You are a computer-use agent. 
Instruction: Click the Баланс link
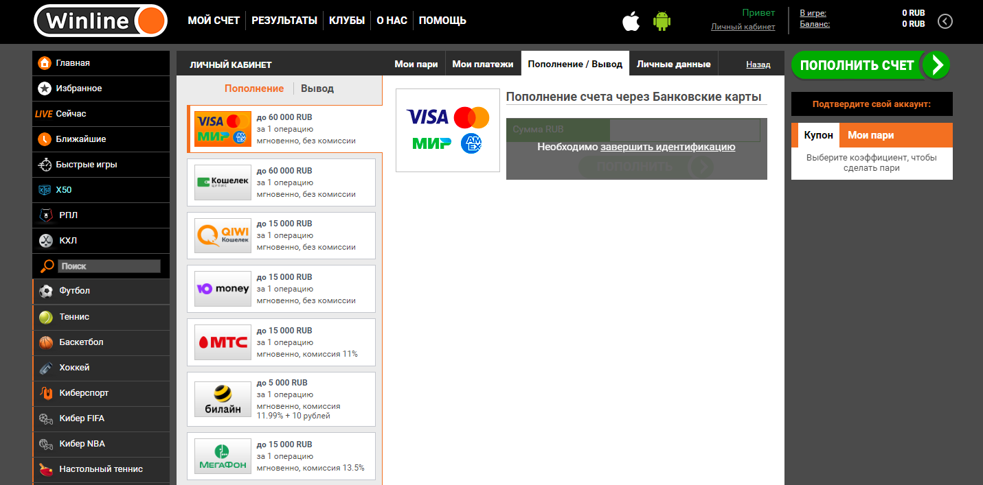[815, 24]
